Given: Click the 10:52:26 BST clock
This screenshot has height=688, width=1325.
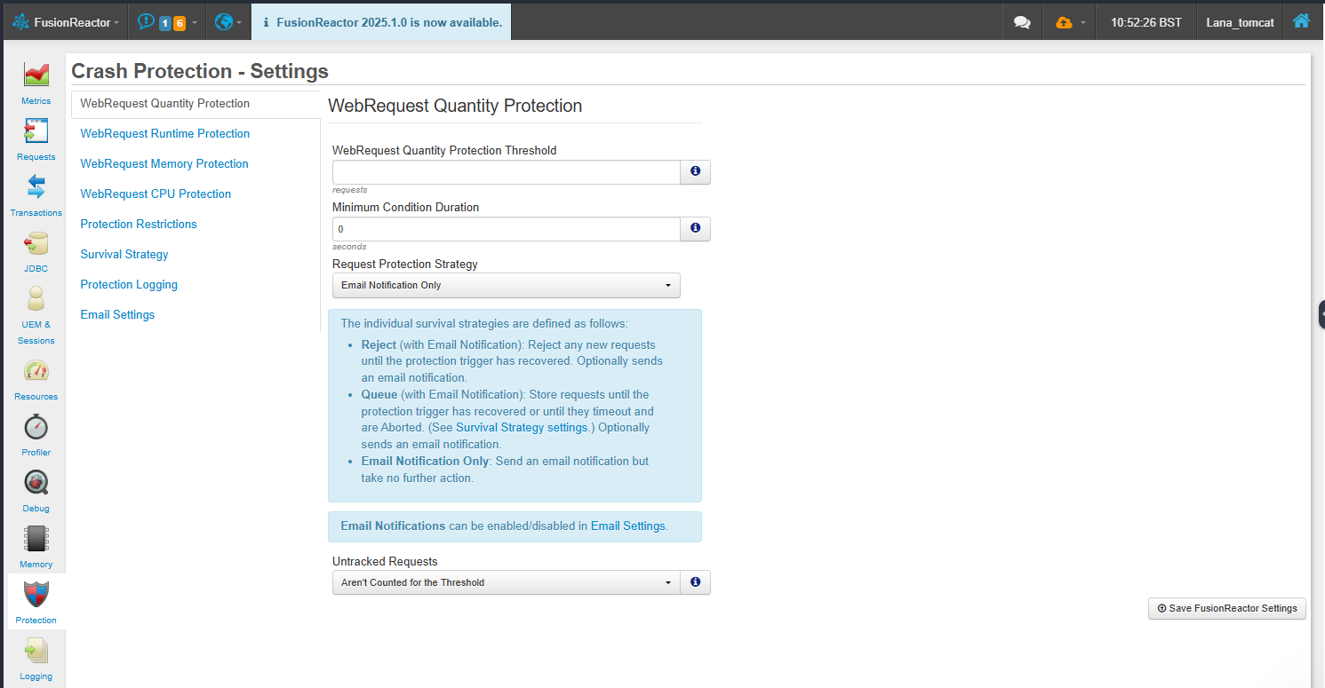Looking at the screenshot, I should click(1146, 22).
